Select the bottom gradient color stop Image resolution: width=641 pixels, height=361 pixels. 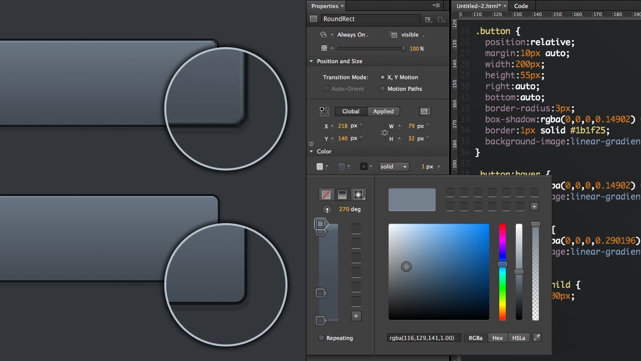coord(320,320)
